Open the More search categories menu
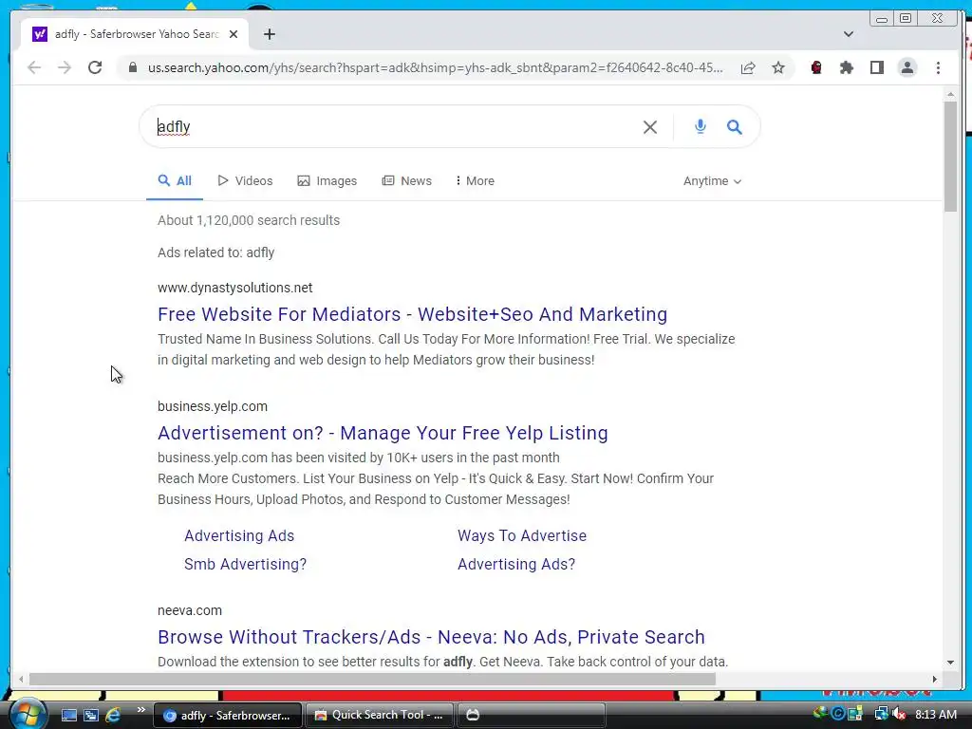This screenshot has width=972, height=729. (475, 181)
